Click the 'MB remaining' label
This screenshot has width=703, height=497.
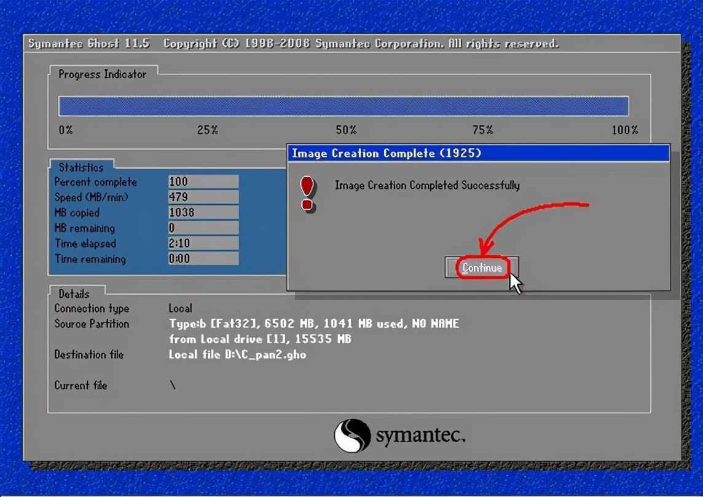click(84, 228)
